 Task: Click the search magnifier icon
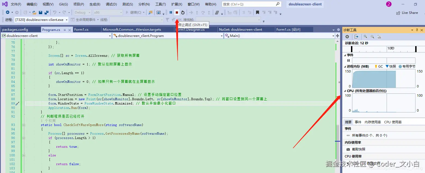(x=278, y=4)
